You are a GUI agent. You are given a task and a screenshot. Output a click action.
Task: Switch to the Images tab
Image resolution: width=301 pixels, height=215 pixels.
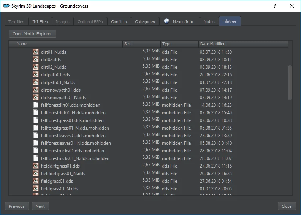63,22
